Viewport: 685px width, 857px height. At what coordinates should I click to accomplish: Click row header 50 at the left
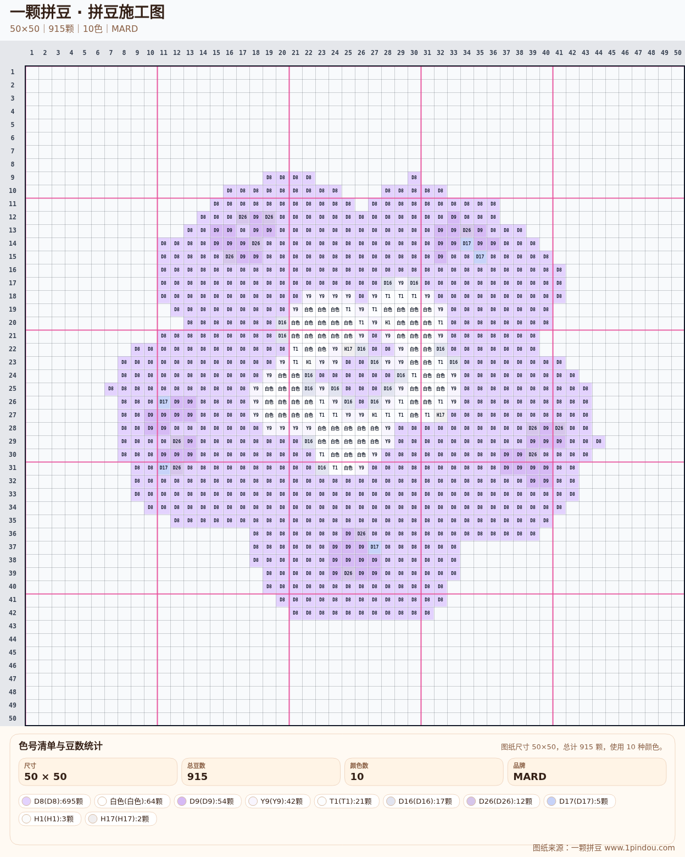pyautogui.click(x=12, y=718)
